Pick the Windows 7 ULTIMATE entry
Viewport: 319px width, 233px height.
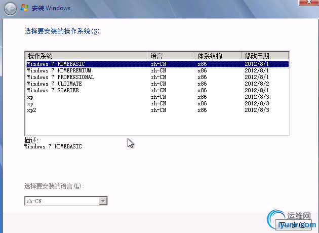157,84
